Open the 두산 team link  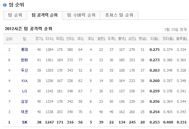[x=25, y=70]
